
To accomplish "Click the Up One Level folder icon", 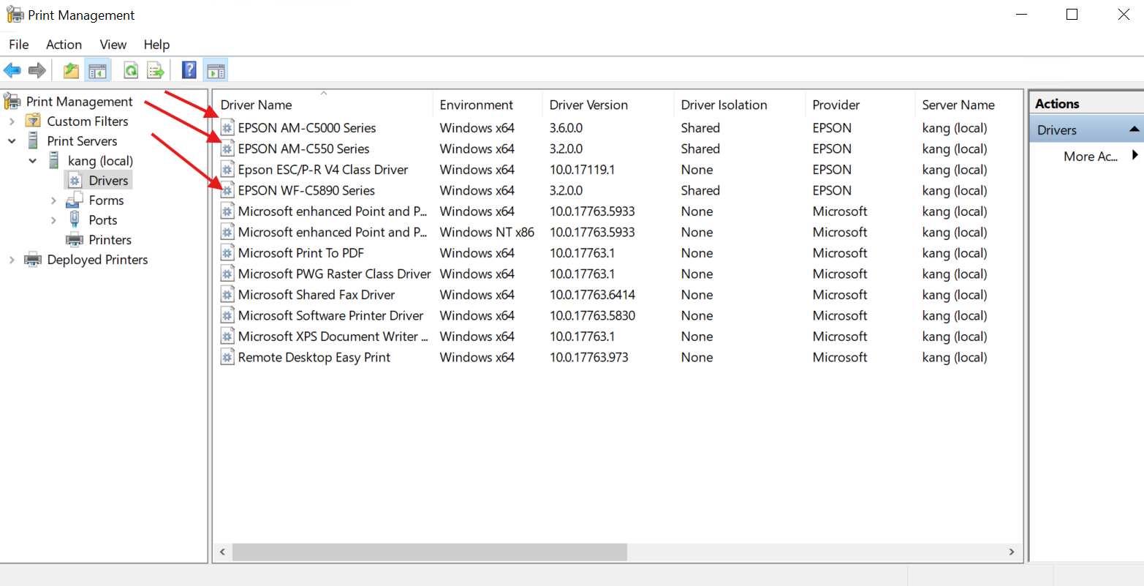I will 71,70.
